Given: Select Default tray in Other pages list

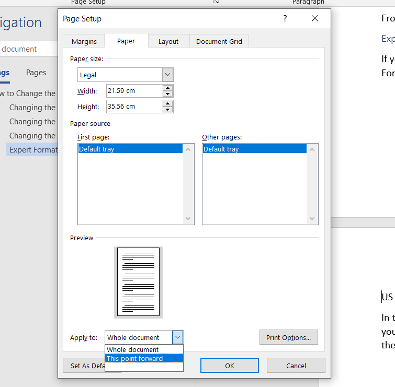Looking at the screenshot, I should coord(254,149).
